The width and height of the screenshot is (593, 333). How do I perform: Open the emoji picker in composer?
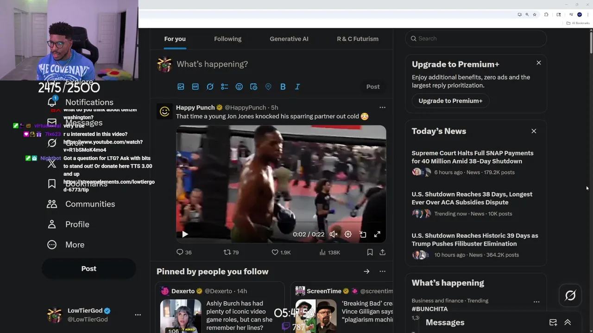(239, 86)
